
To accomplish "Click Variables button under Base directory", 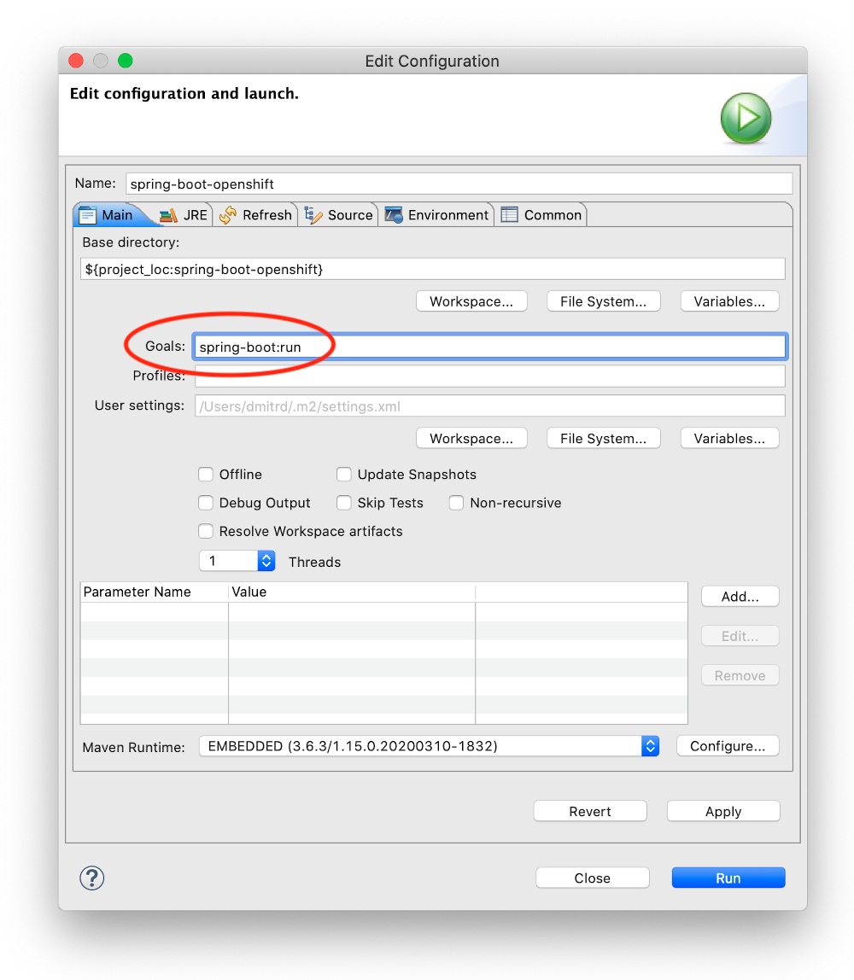I will tap(729, 301).
